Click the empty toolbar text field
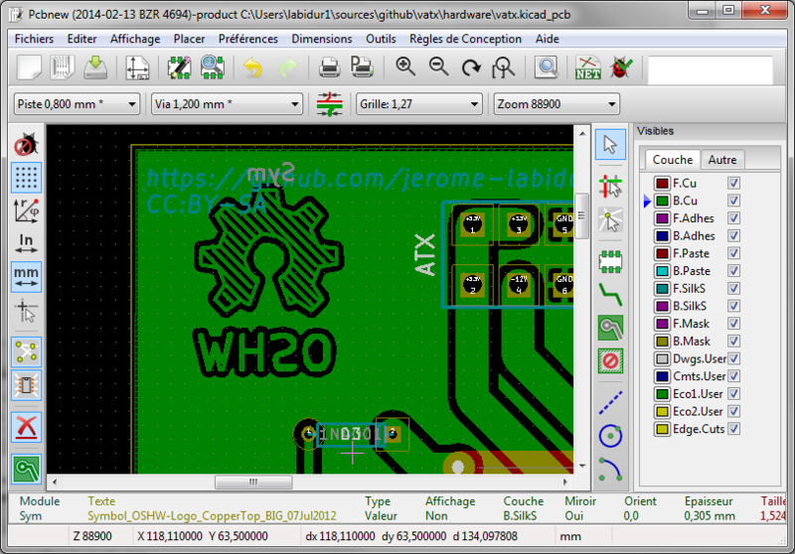The height and width of the screenshot is (554, 795). click(x=710, y=70)
